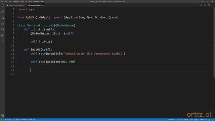
Task: Change the UTF-8 encoding in status bar
Action: (x=186, y=120)
